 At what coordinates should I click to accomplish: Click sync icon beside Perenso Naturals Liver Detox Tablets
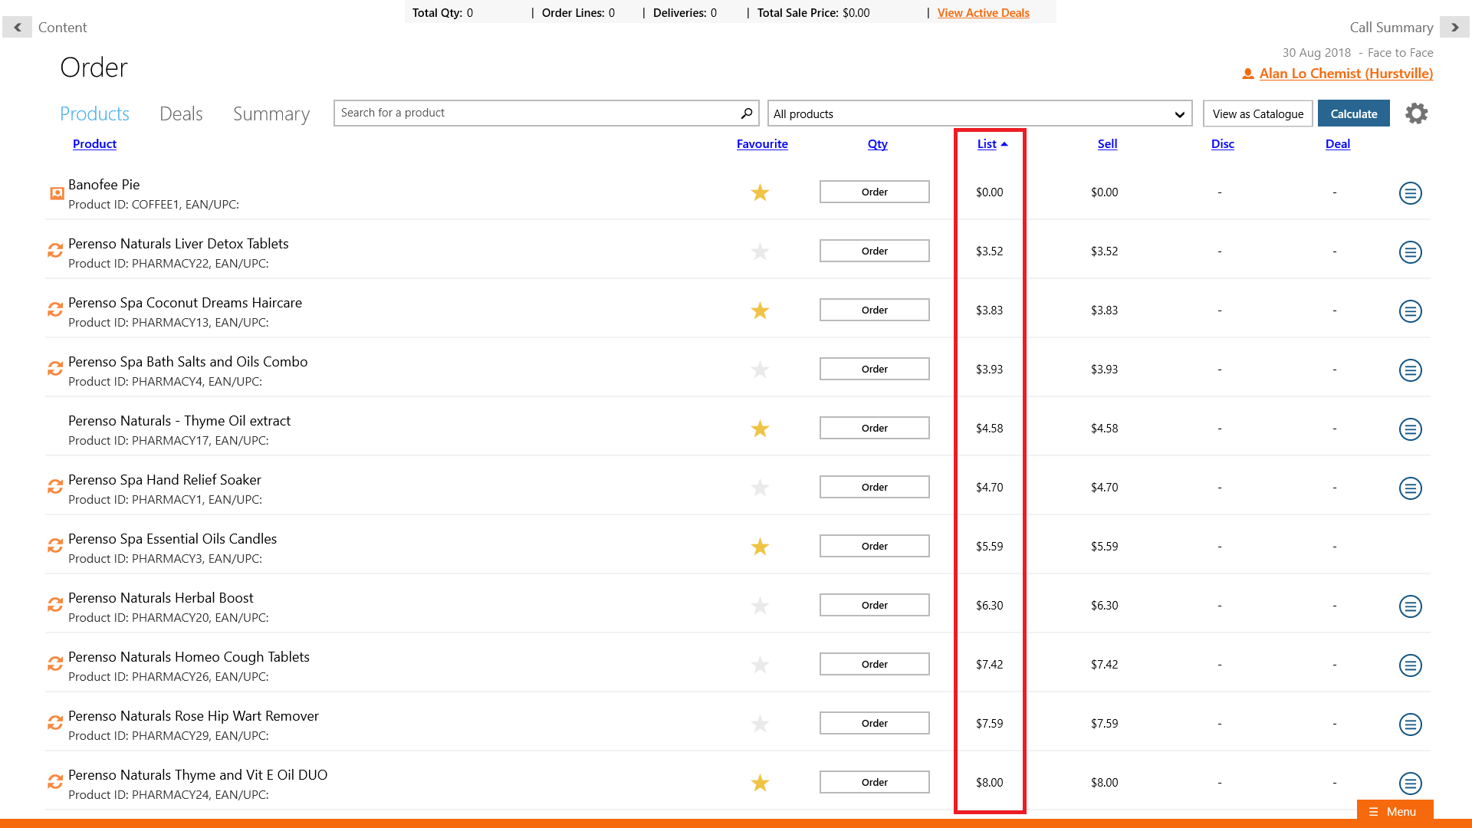pyautogui.click(x=55, y=251)
